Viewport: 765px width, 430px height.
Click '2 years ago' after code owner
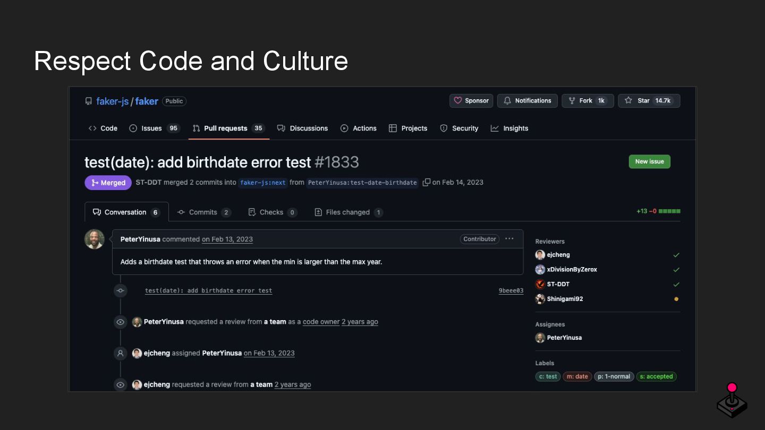[x=360, y=322]
